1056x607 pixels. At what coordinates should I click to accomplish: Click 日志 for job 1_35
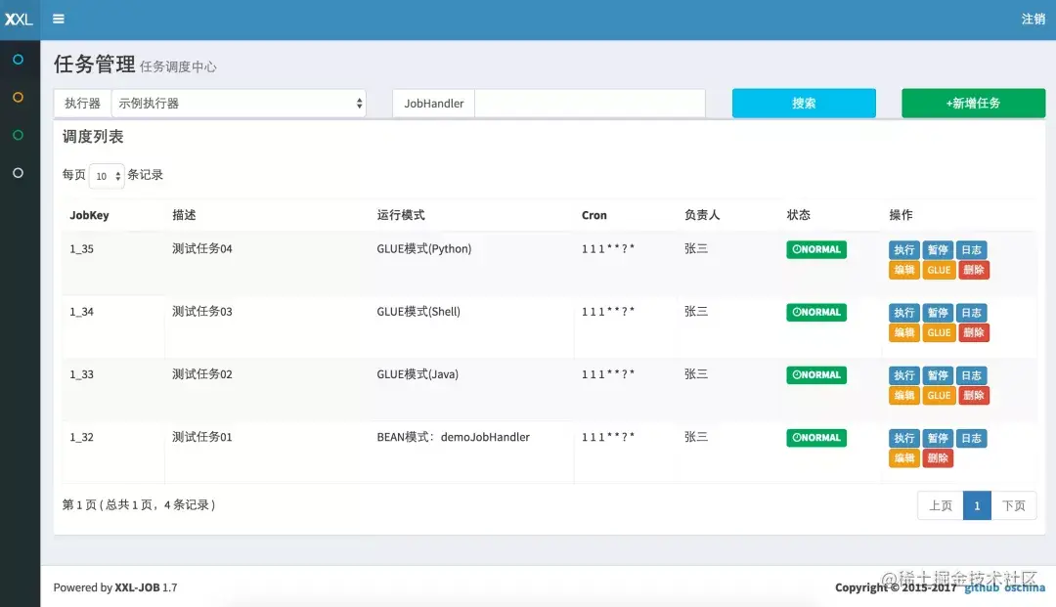click(971, 249)
